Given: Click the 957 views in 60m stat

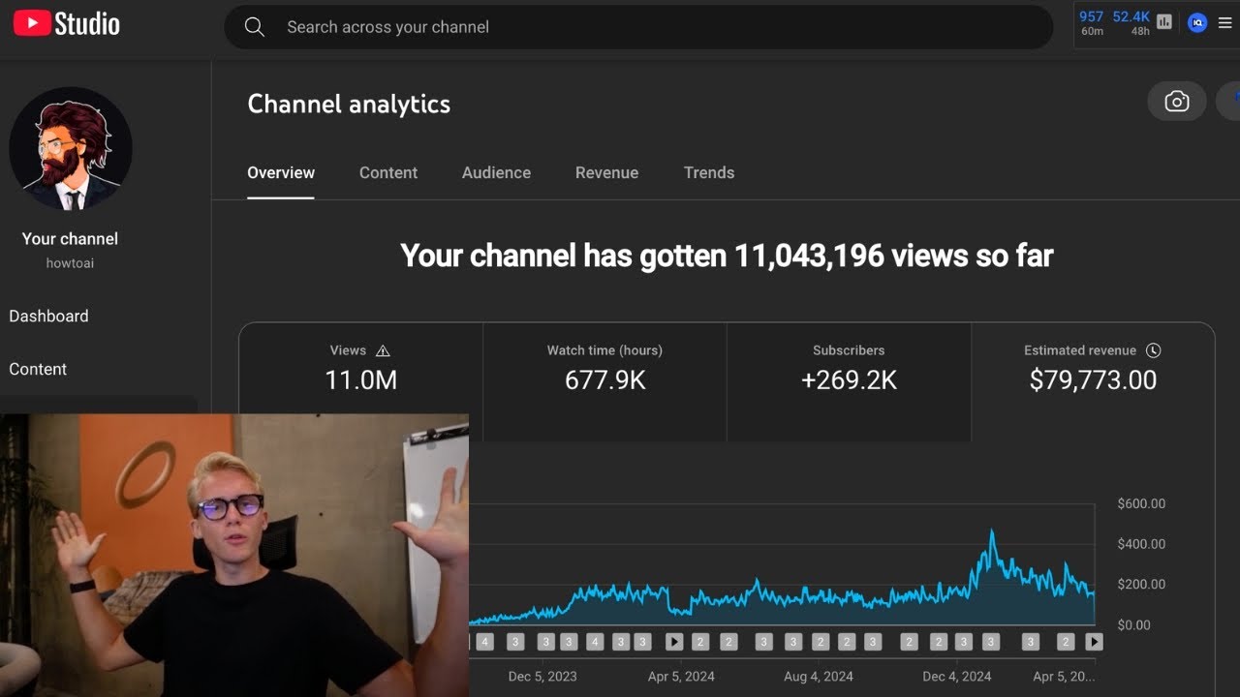Looking at the screenshot, I should tap(1092, 23).
